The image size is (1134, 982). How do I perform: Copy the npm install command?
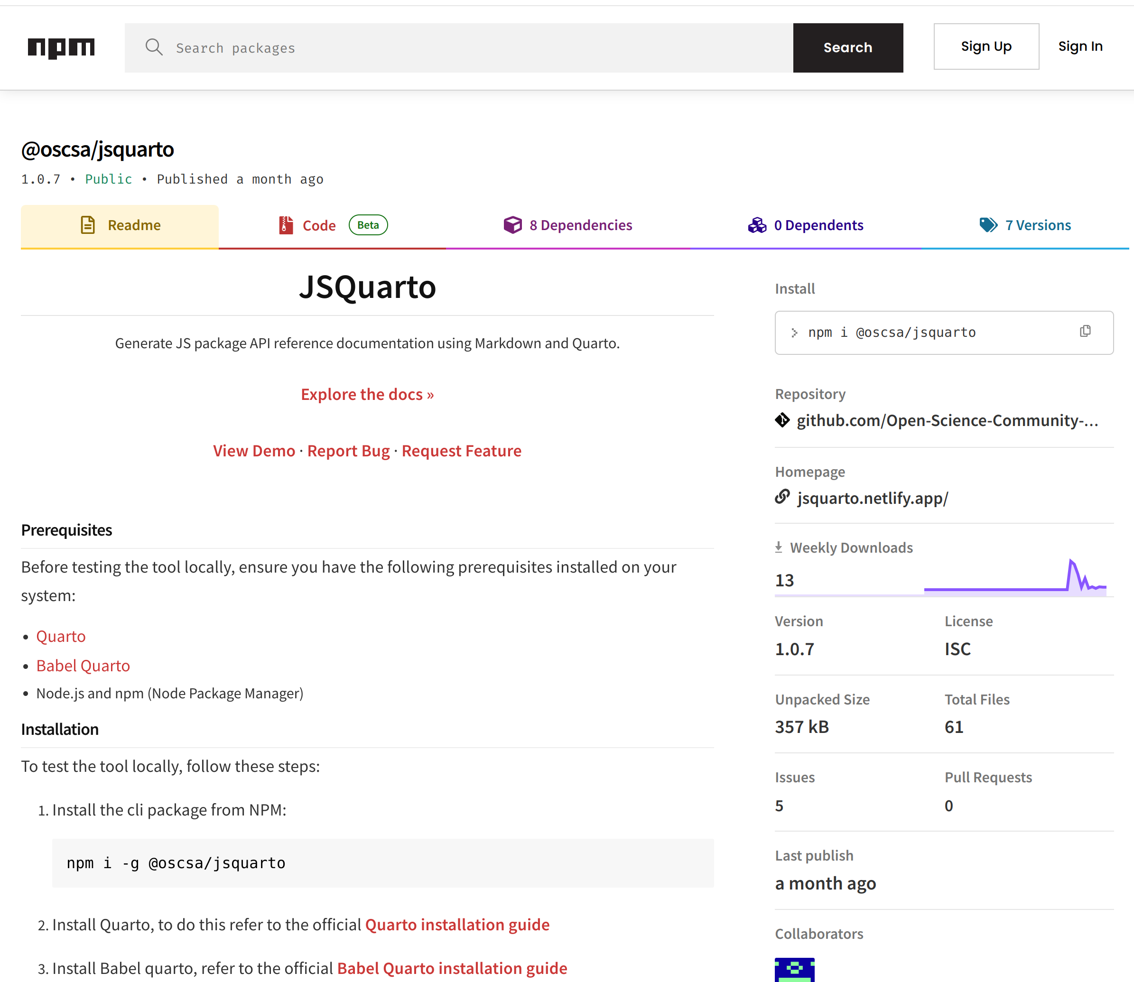point(1085,331)
